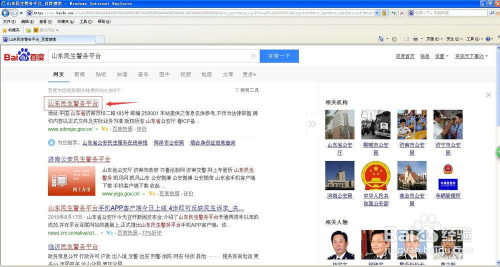Click the Stop loading X icon

click(x=401, y=13)
